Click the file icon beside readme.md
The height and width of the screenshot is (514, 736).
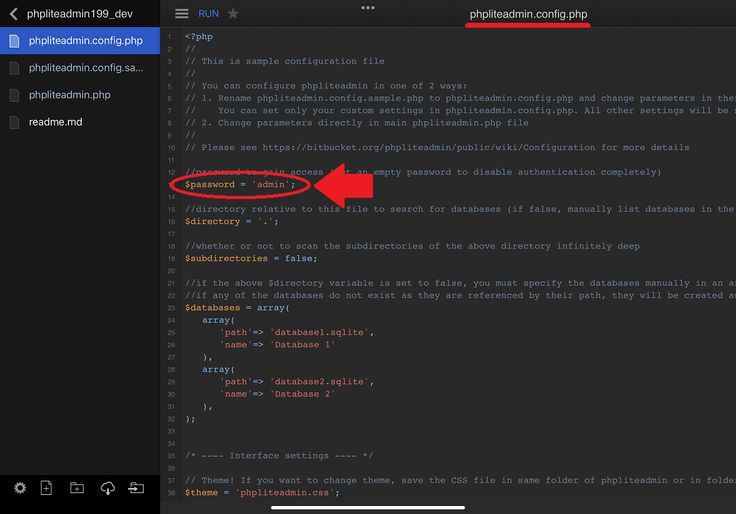pyautogui.click(x=15, y=122)
